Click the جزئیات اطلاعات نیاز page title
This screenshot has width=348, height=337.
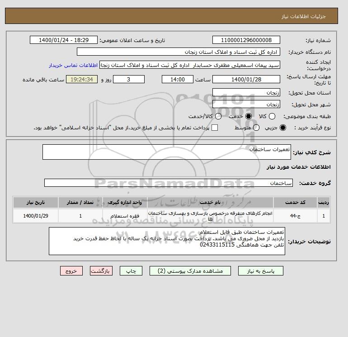coord(303,16)
